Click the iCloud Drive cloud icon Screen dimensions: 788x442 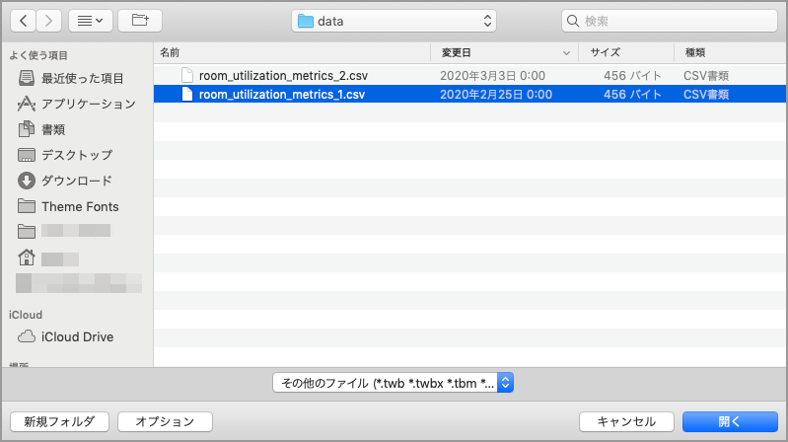coord(26,336)
